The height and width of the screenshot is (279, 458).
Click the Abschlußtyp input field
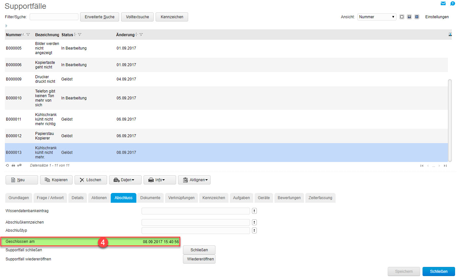click(x=196, y=230)
